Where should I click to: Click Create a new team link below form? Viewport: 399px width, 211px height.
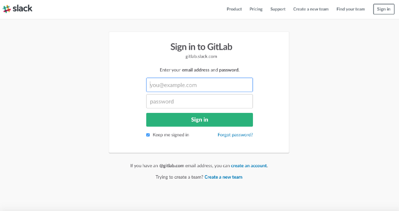(x=223, y=177)
